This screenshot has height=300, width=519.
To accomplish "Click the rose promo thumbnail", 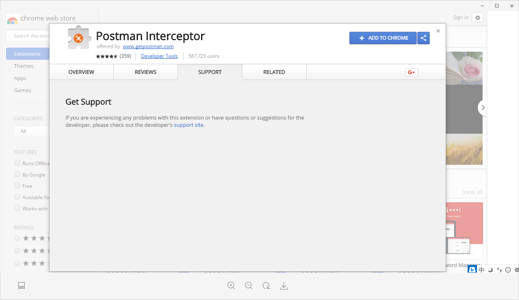I will 464,68.
